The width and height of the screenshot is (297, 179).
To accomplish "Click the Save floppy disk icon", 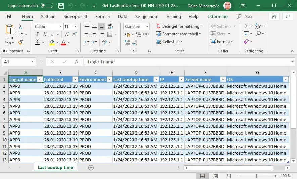I will pos(61,6).
